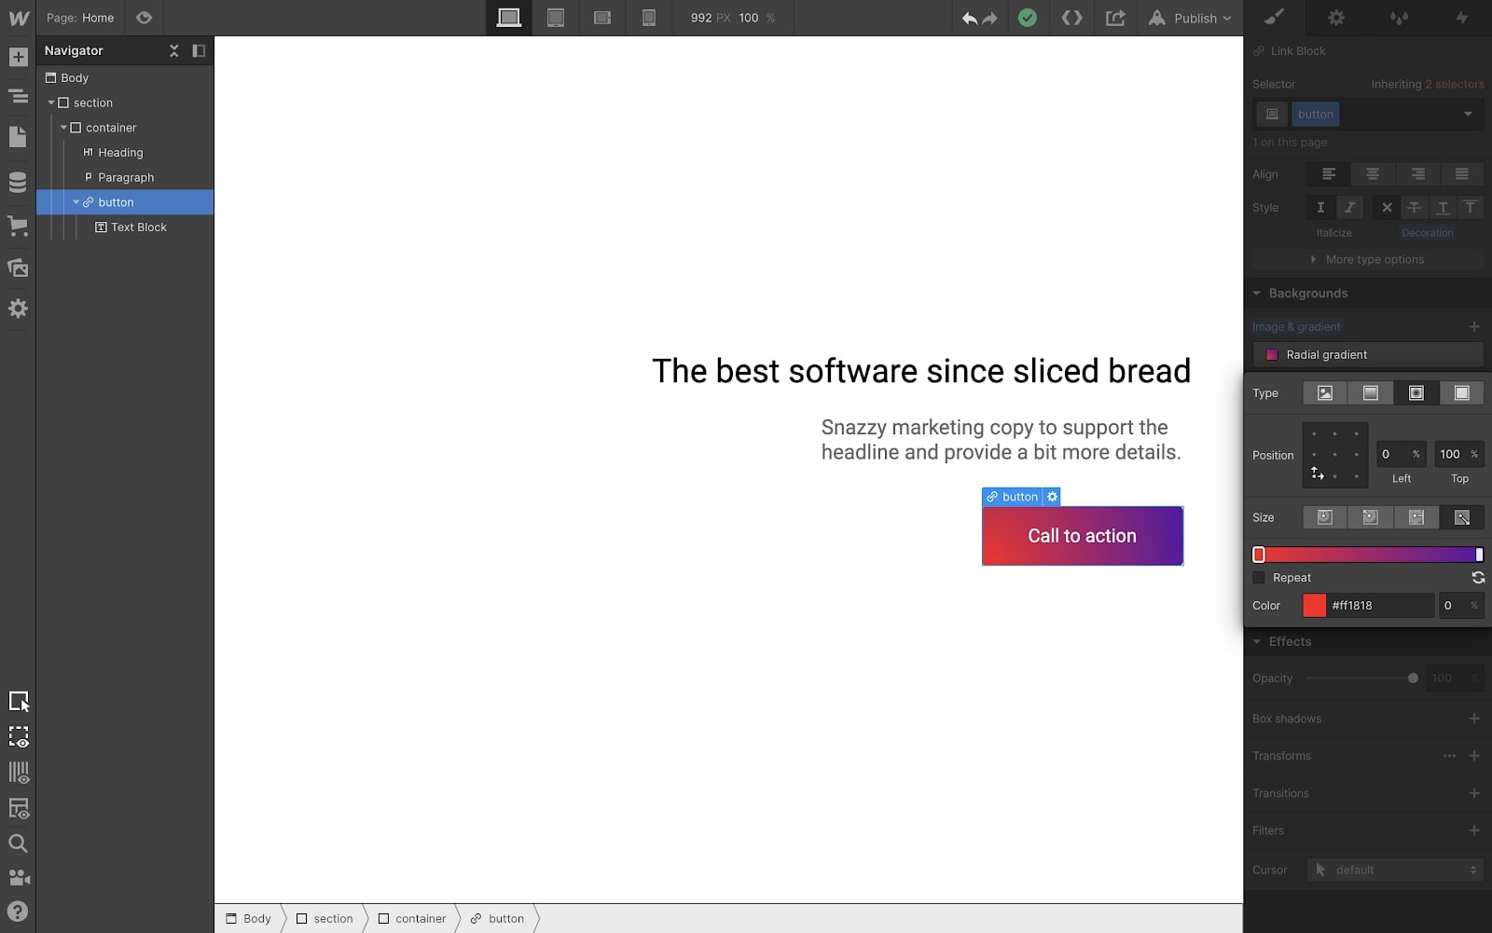Click the Call to action button on canvas
The width and height of the screenshot is (1492, 933).
coord(1083,536)
